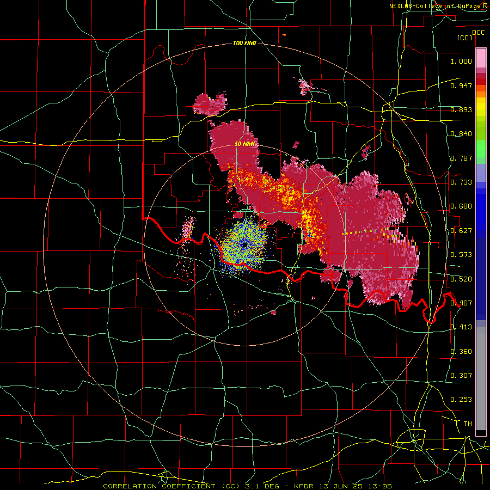This screenshot has width=490, height=490.
Task: Click the DCC label above the color bar
Action: (478, 32)
